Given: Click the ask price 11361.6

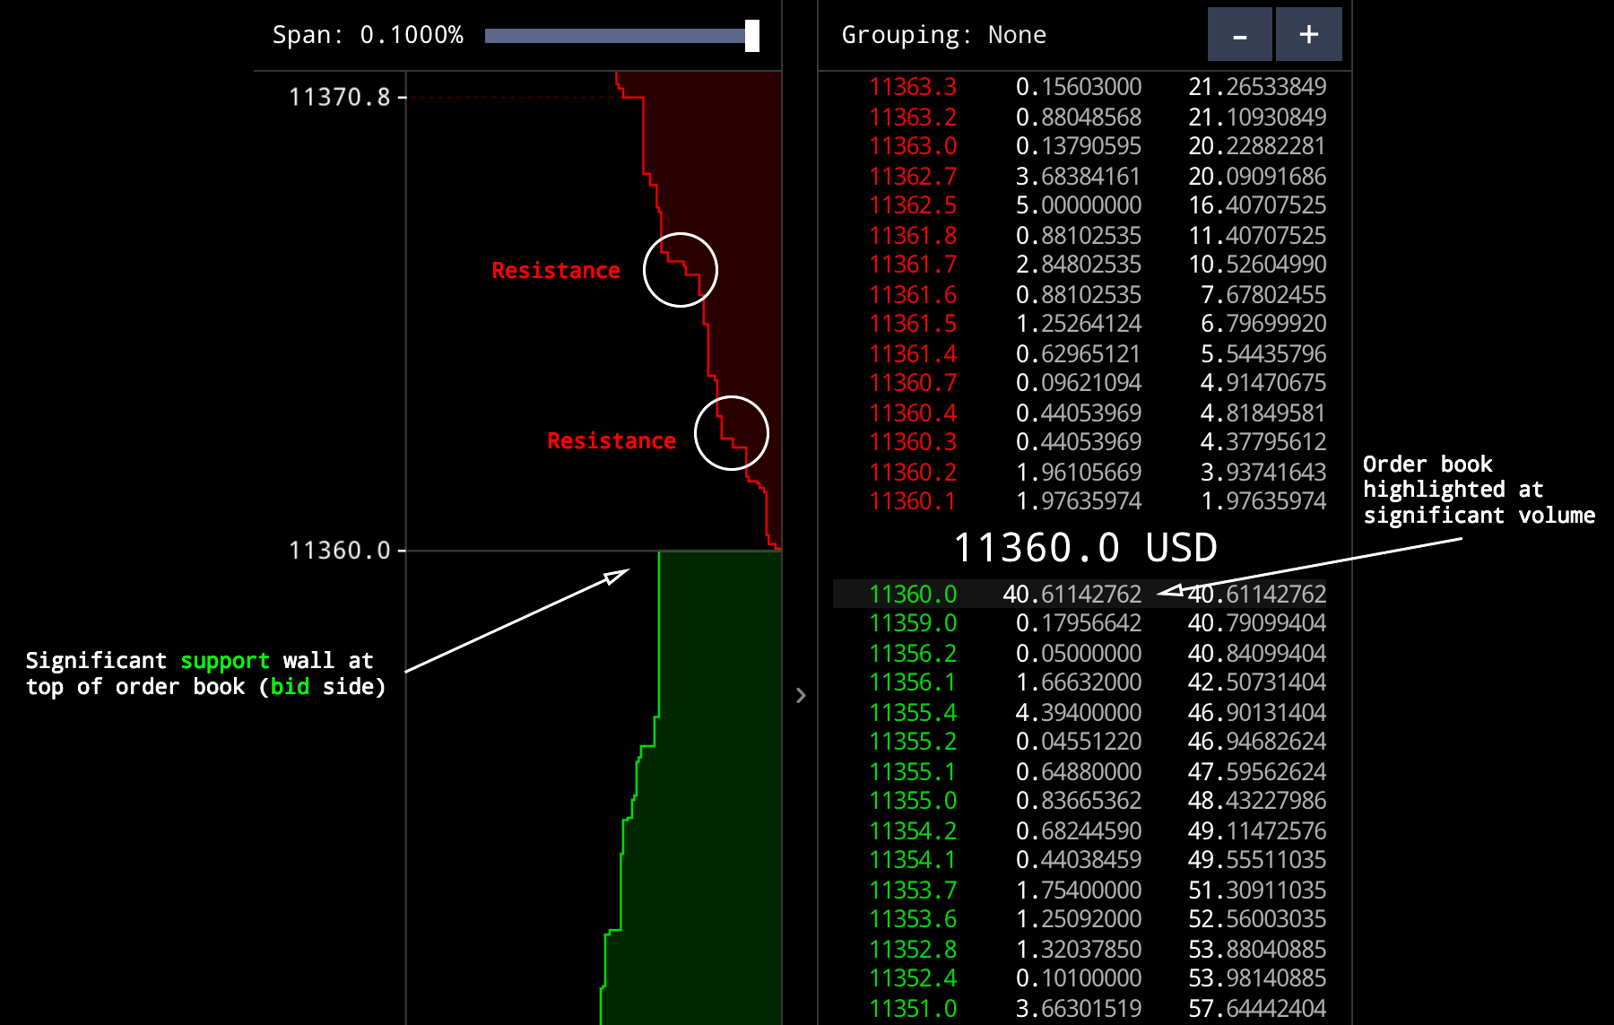Looking at the screenshot, I should [x=913, y=294].
